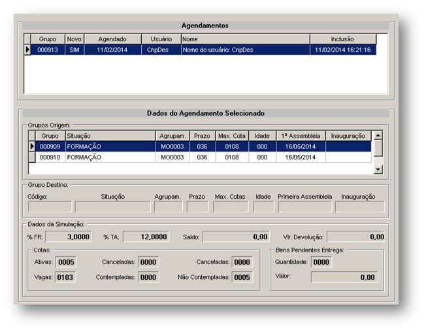Image resolution: width=426 pixels, height=332 pixels.
Task: Click Situação header in Grupos Origem
Action: (x=110, y=136)
